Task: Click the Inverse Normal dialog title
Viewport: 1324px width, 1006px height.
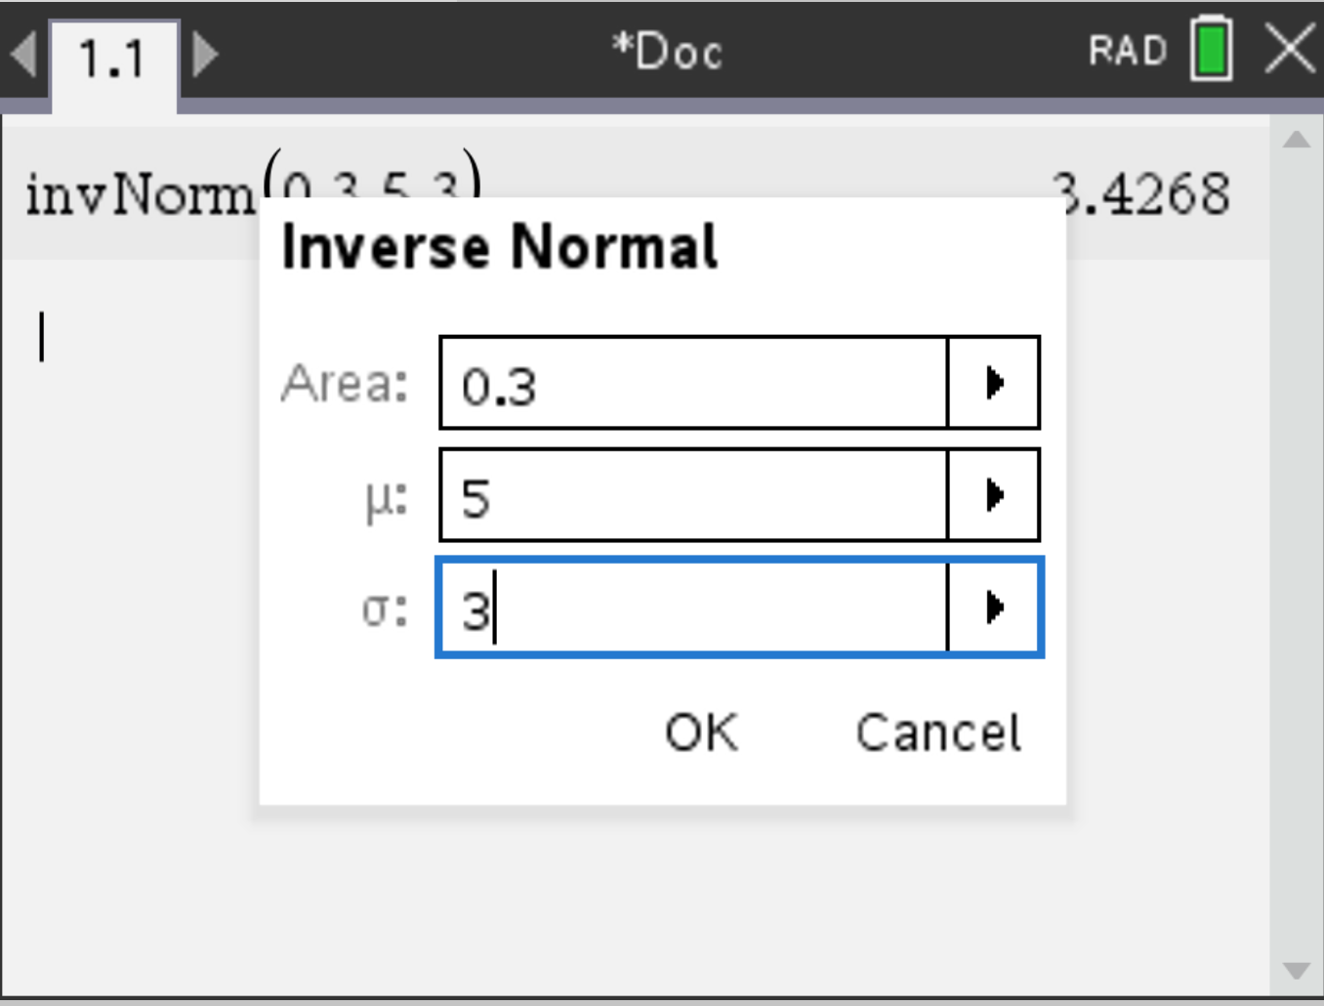Action: [x=500, y=246]
